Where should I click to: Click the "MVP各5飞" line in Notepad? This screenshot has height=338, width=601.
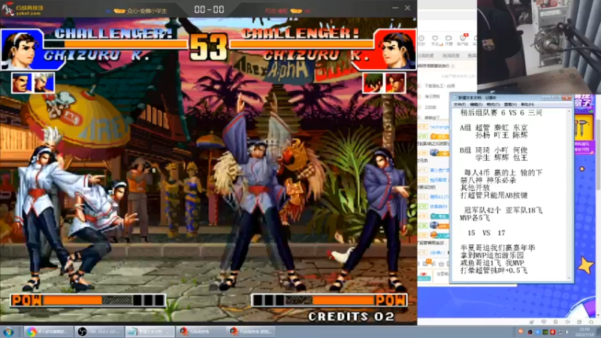click(x=475, y=218)
